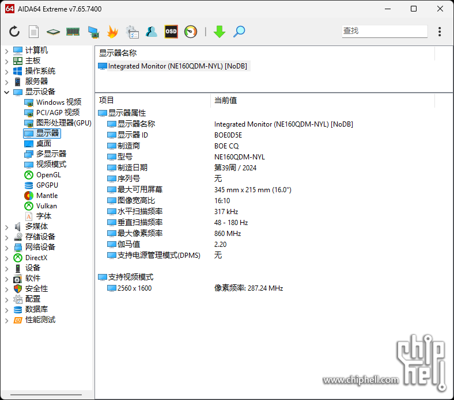
Task: Click the GPGPU database icon
Action: point(29,185)
